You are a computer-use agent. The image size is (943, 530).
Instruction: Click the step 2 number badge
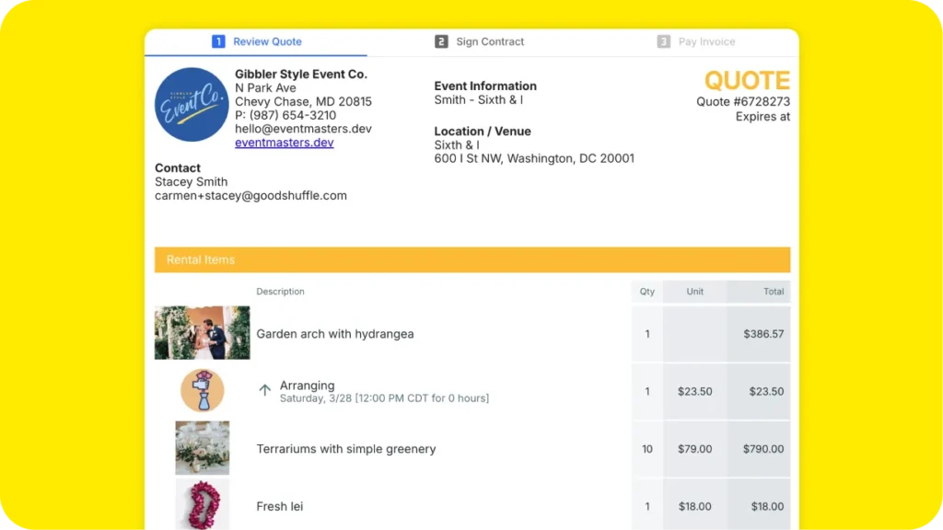pos(441,41)
